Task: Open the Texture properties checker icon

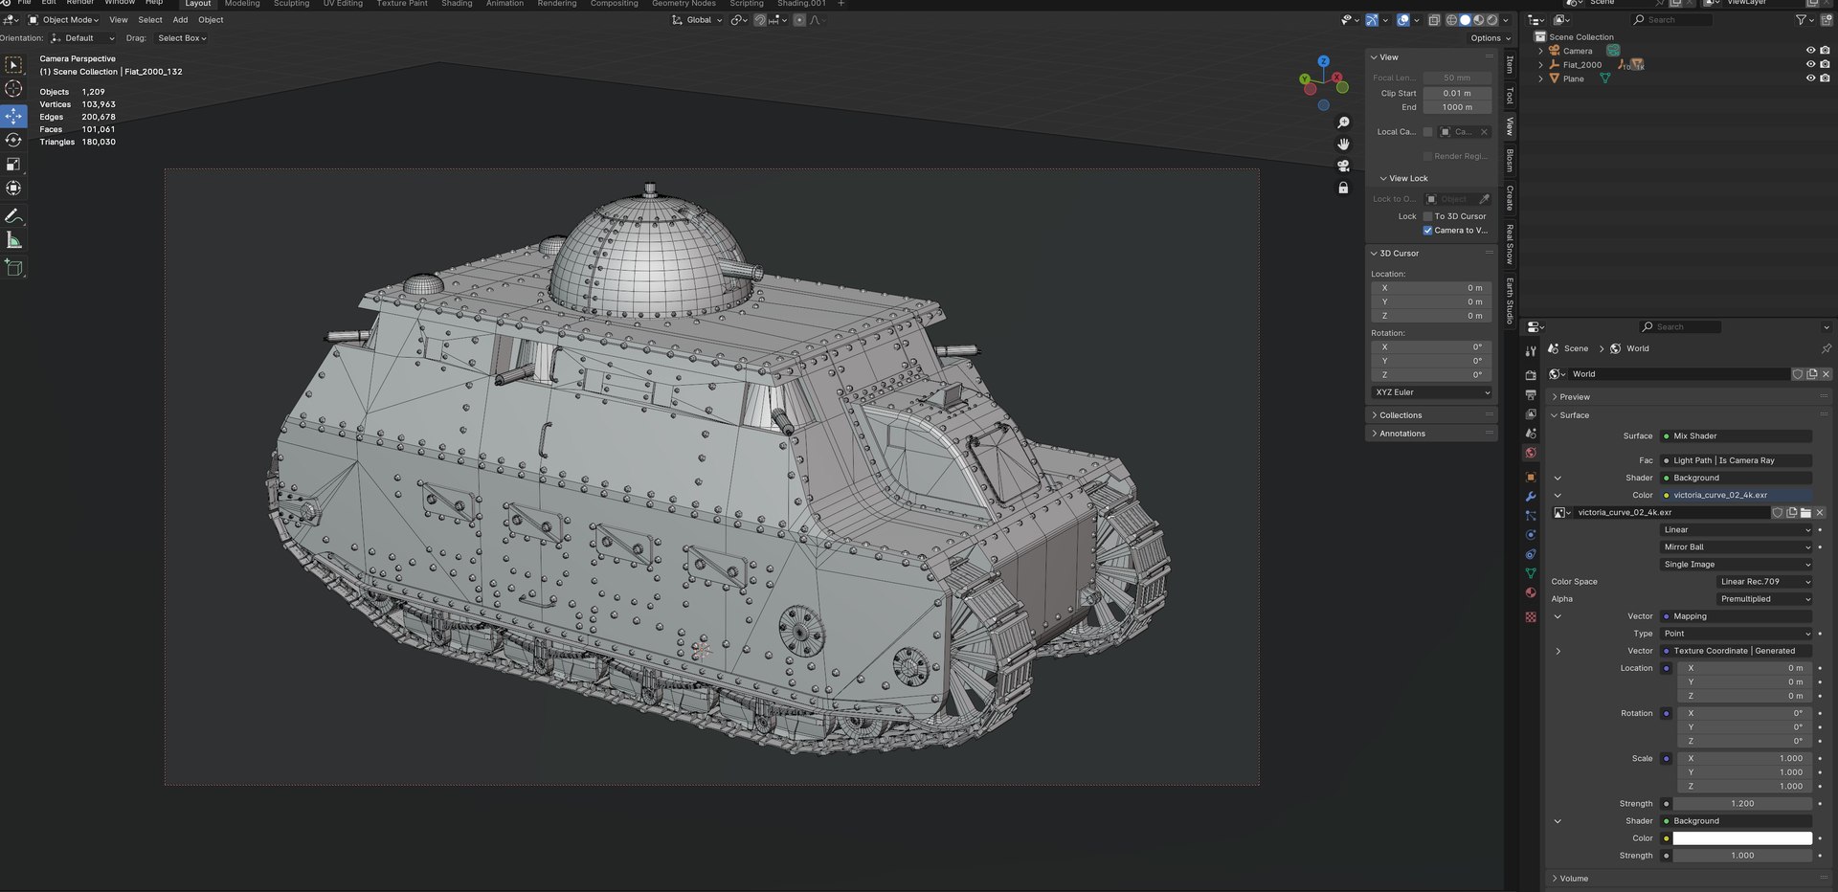Action: [x=1530, y=616]
